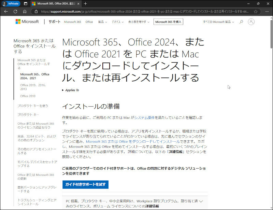Open sidebar item プロダクト キーを使う
This screenshot has width=273, height=210.
coord(33,106)
